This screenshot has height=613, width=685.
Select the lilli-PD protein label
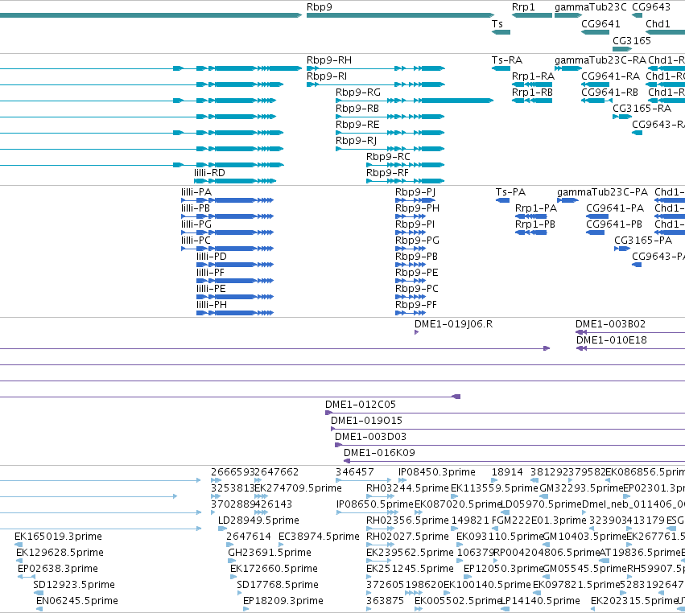click(212, 257)
